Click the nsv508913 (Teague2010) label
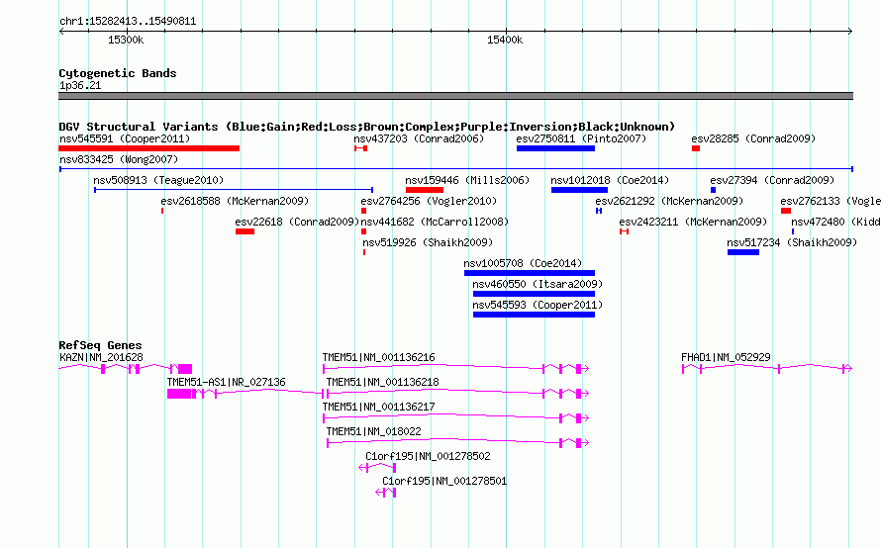The height and width of the screenshot is (548, 881). 158,180
